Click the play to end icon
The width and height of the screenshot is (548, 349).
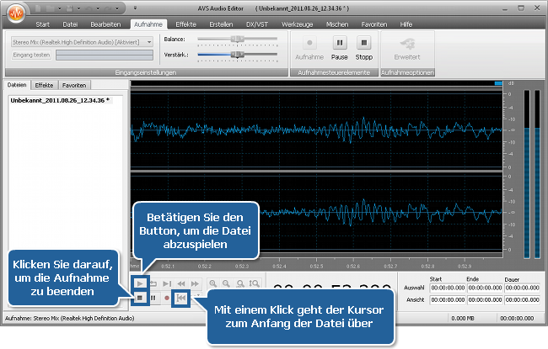point(167,283)
